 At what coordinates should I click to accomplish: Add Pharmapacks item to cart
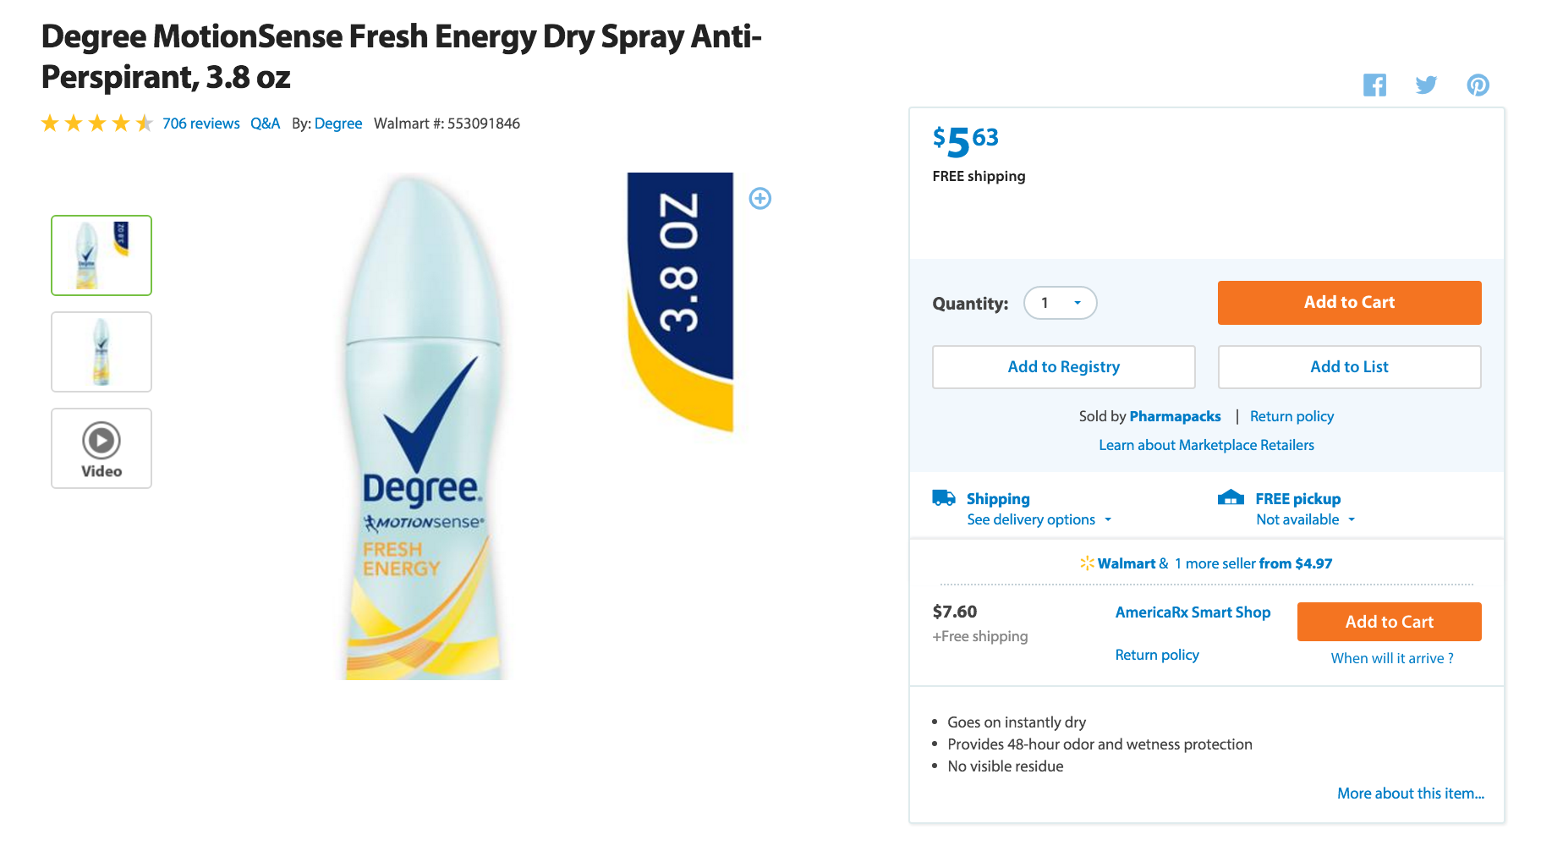click(1349, 303)
